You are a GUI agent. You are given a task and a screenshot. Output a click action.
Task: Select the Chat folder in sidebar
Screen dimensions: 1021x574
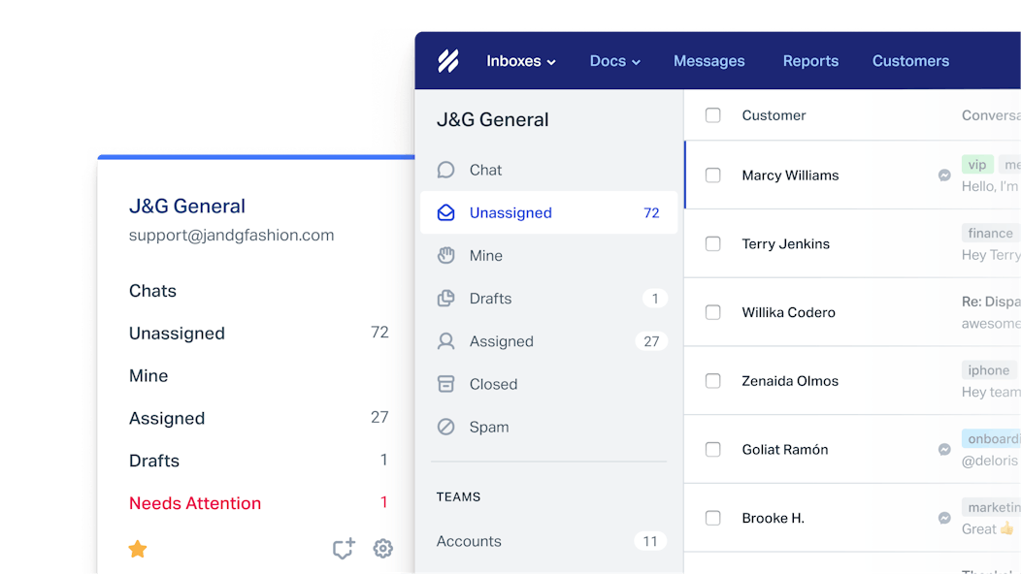pos(549,170)
